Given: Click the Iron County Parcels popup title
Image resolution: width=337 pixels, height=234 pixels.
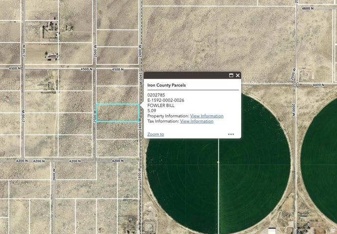Looking at the screenshot, I should 166,85.
